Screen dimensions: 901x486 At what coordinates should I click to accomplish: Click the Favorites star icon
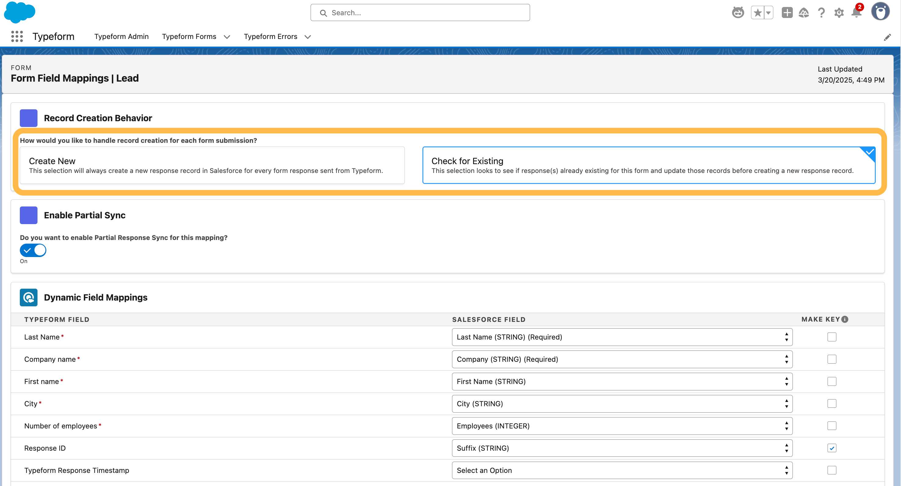pyautogui.click(x=758, y=13)
